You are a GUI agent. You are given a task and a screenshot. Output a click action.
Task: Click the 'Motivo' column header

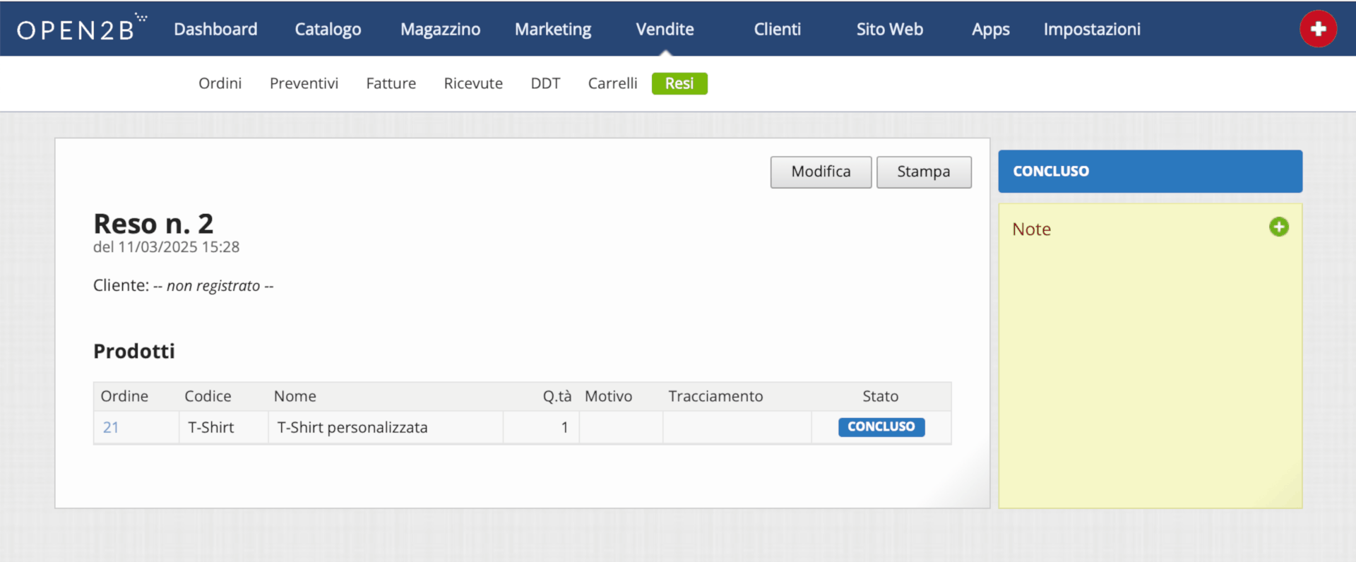point(608,396)
